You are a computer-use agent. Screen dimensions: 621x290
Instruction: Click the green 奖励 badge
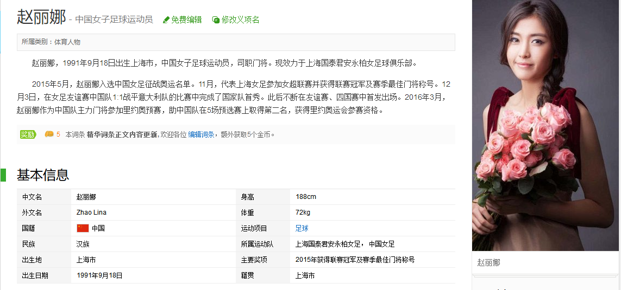(28, 134)
